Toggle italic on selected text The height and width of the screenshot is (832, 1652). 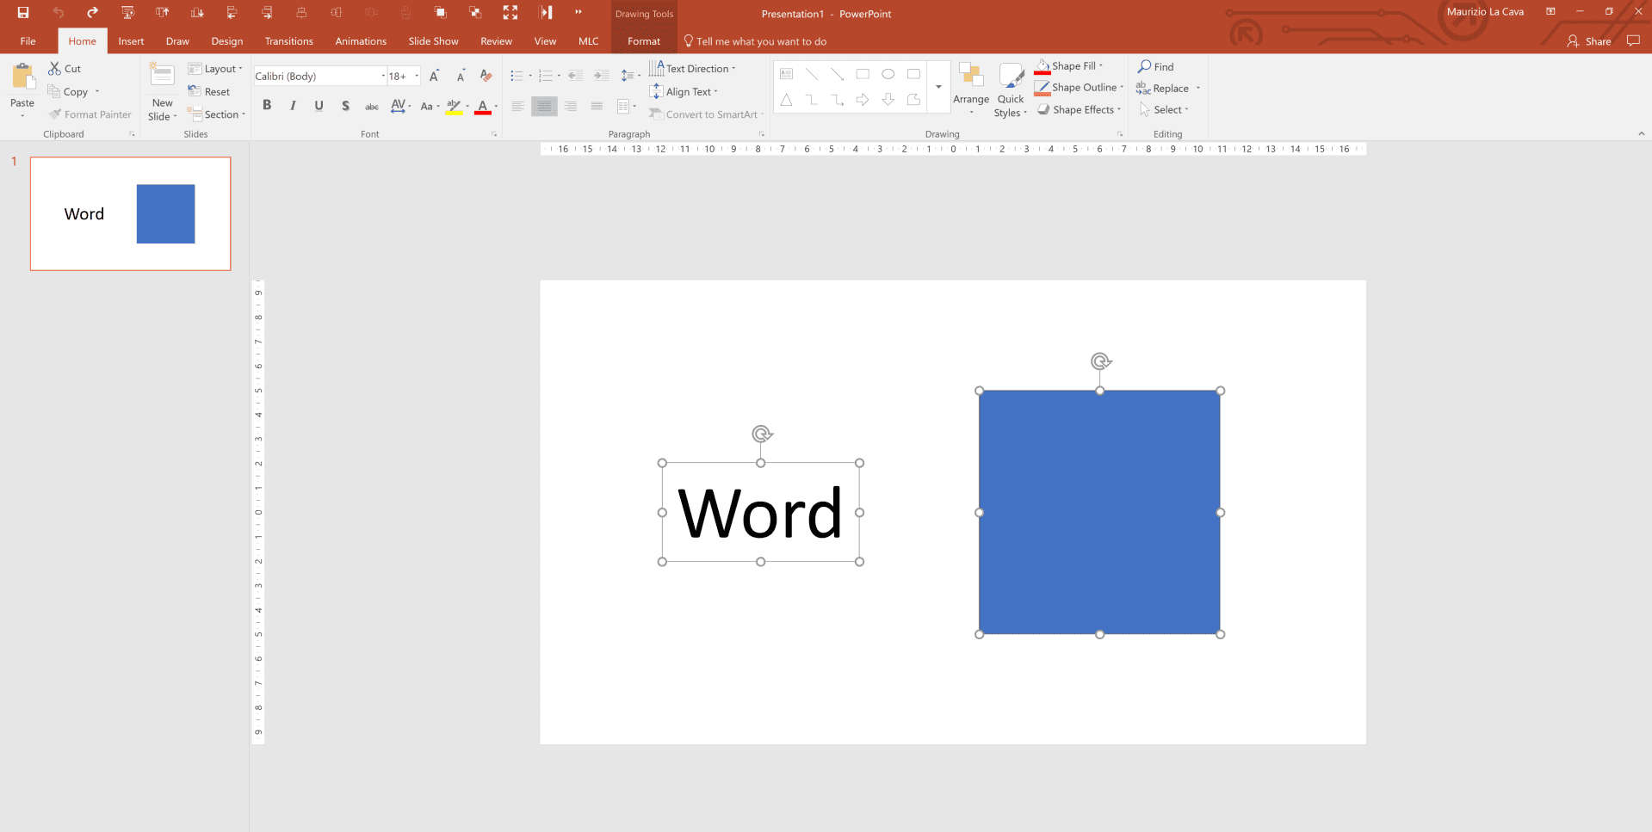(293, 105)
